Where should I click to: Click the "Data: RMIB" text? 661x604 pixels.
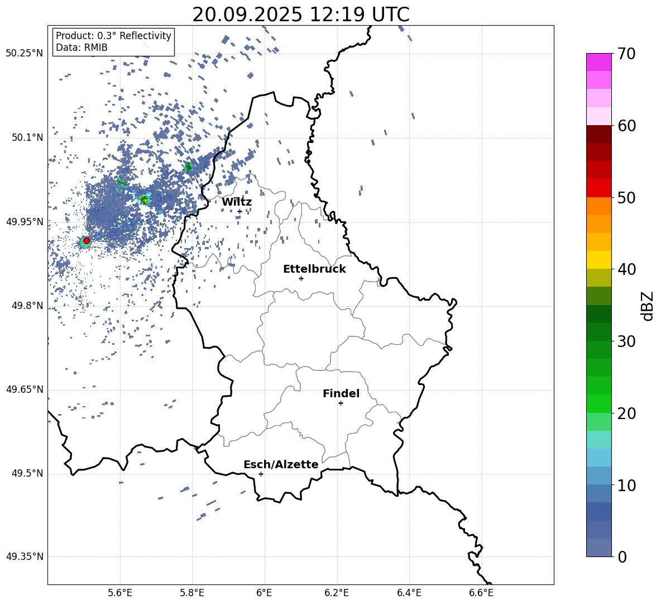pos(82,47)
